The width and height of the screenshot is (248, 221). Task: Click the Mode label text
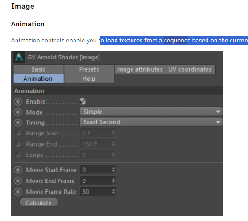(x=34, y=112)
